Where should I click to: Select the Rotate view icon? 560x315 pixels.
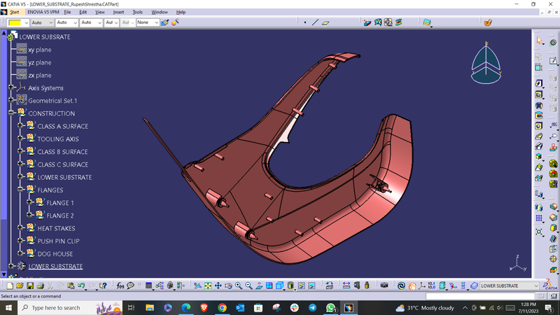[x=228, y=286]
